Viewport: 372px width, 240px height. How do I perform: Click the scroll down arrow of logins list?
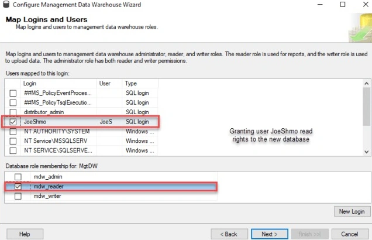coord(367,152)
